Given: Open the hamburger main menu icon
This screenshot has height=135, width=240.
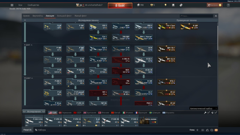Looking at the screenshot, I should (12, 5).
